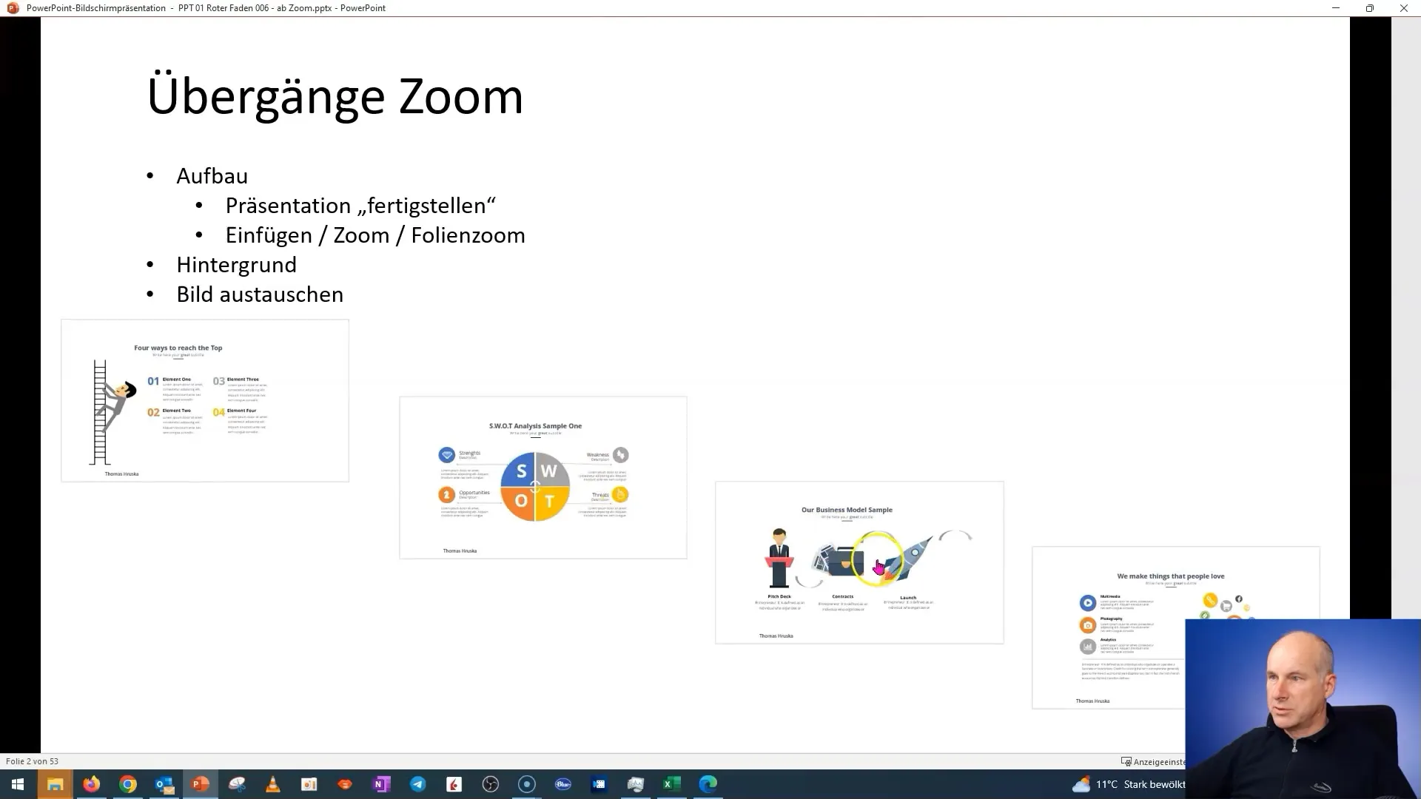The width and height of the screenshot is (1421, 799).
Task: Click the 'Folie 2 von 53' status indicator
Action: pos(32,761)
